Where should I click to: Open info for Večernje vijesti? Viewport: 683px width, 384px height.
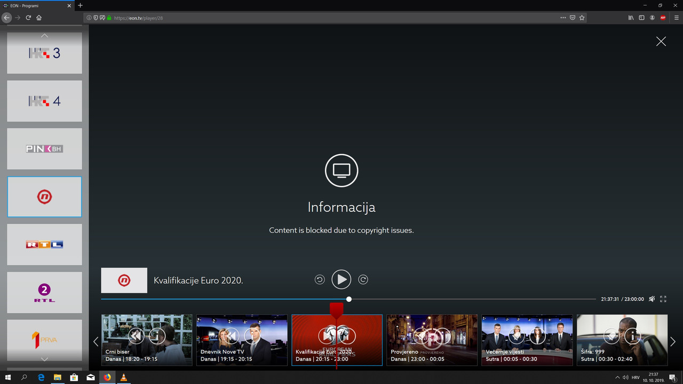point(537,335)
